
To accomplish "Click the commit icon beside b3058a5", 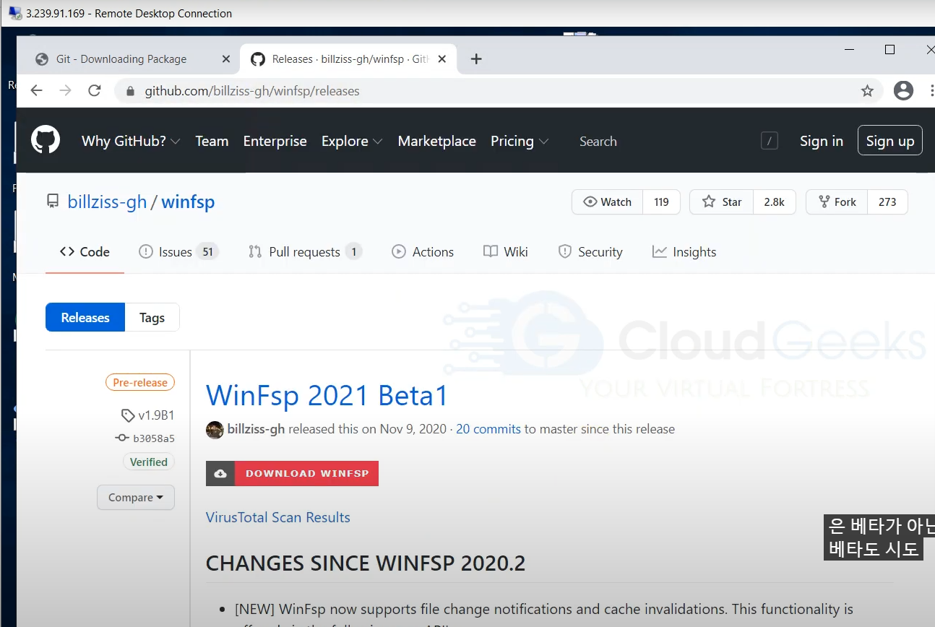I will click(122, 438).
